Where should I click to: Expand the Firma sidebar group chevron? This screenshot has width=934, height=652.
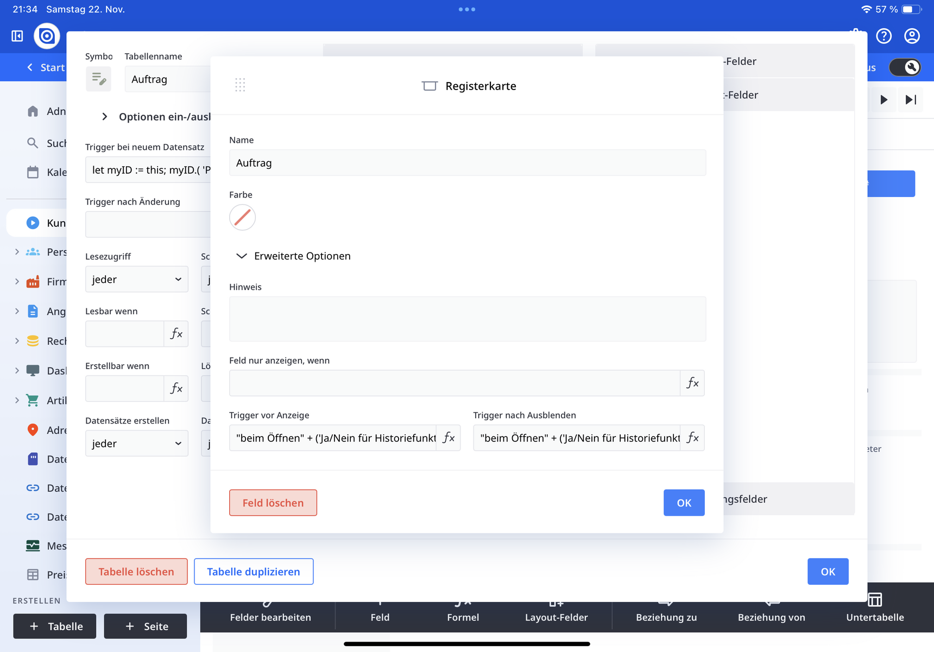click(17, 281)
